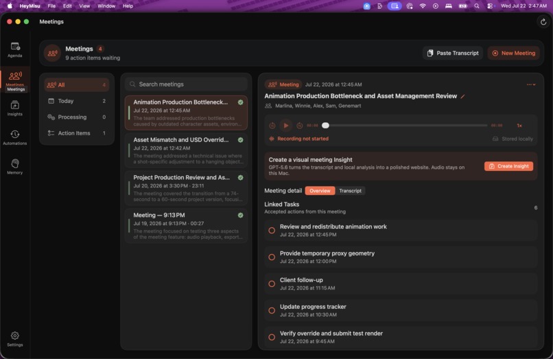The image size is (553, 359).
Task: Open Asset Mismatch and USD Override meeting
Action: pos(186,150)
